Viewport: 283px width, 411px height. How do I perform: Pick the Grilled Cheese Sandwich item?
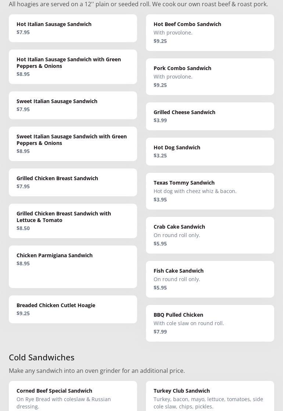[x=210, y=116]
